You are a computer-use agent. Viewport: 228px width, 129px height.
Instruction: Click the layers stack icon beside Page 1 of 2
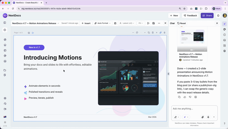[29, 33]
